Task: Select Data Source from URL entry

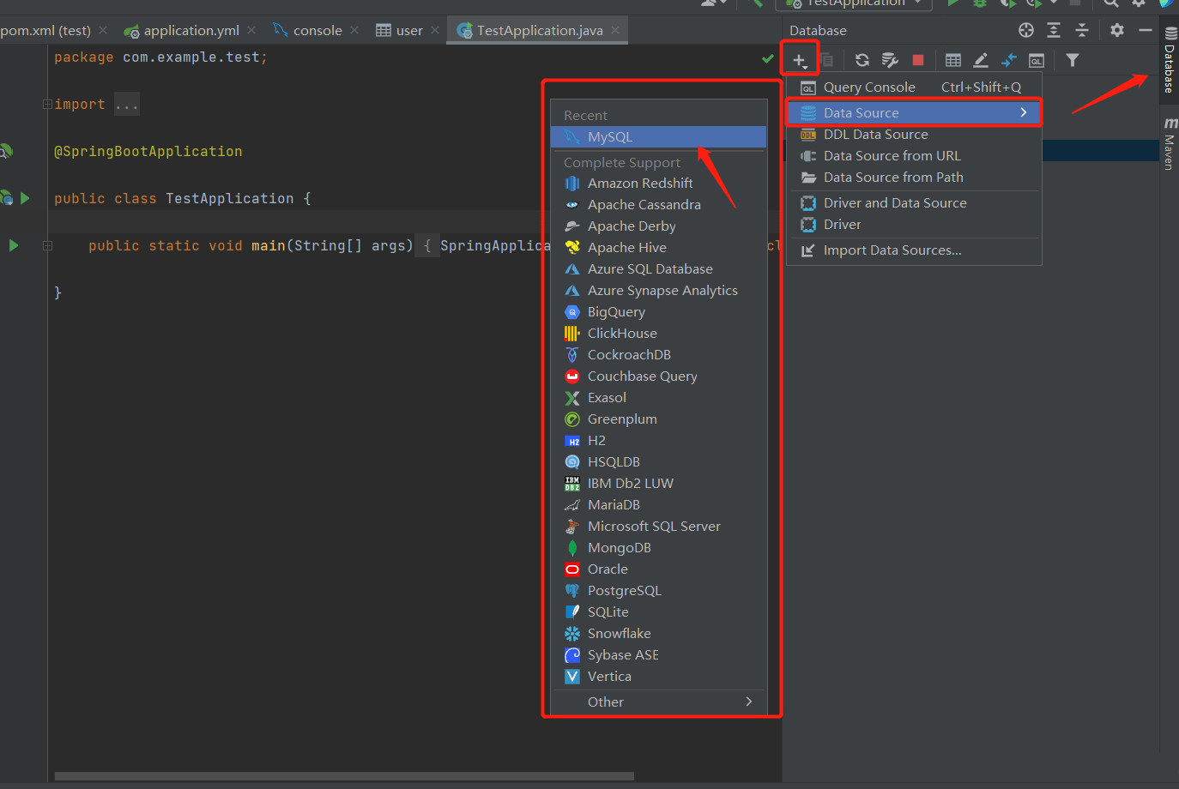Action: coord(892,156)
